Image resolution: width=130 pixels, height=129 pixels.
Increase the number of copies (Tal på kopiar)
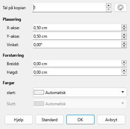click(x=108, y=5)
